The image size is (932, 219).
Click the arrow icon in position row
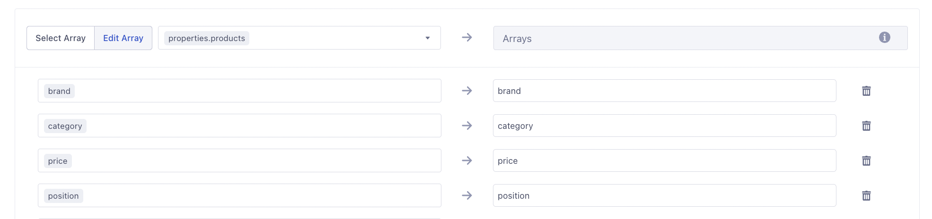467,195
